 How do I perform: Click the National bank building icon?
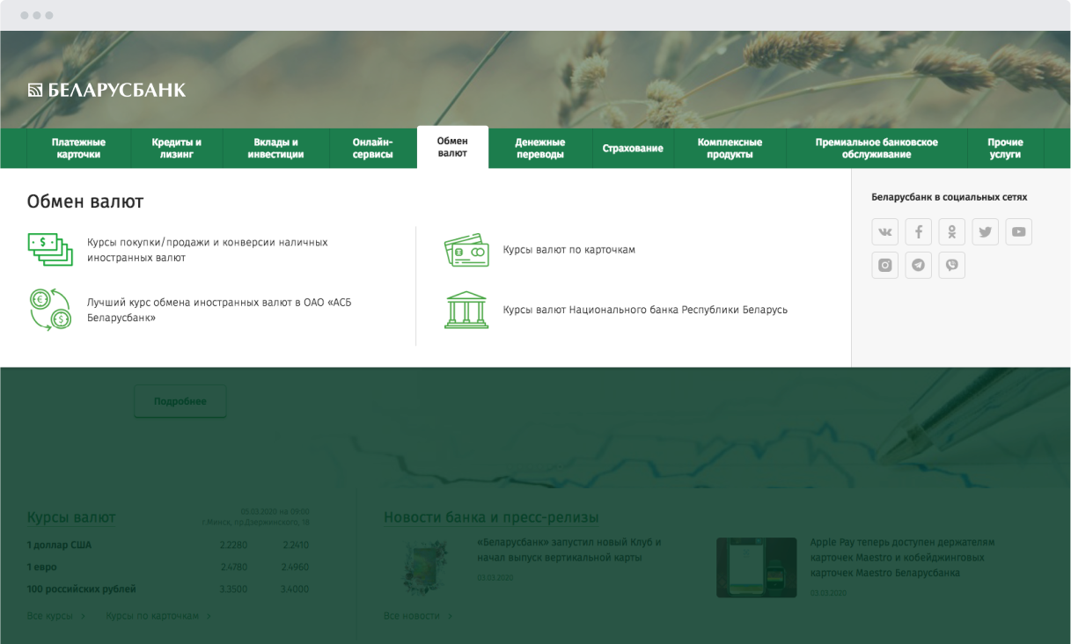466,310
